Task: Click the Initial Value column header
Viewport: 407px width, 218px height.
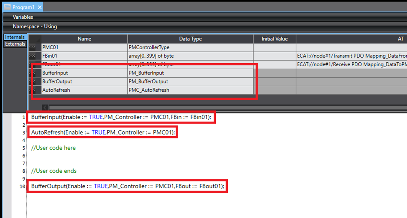Action: (x=274, y=39)
